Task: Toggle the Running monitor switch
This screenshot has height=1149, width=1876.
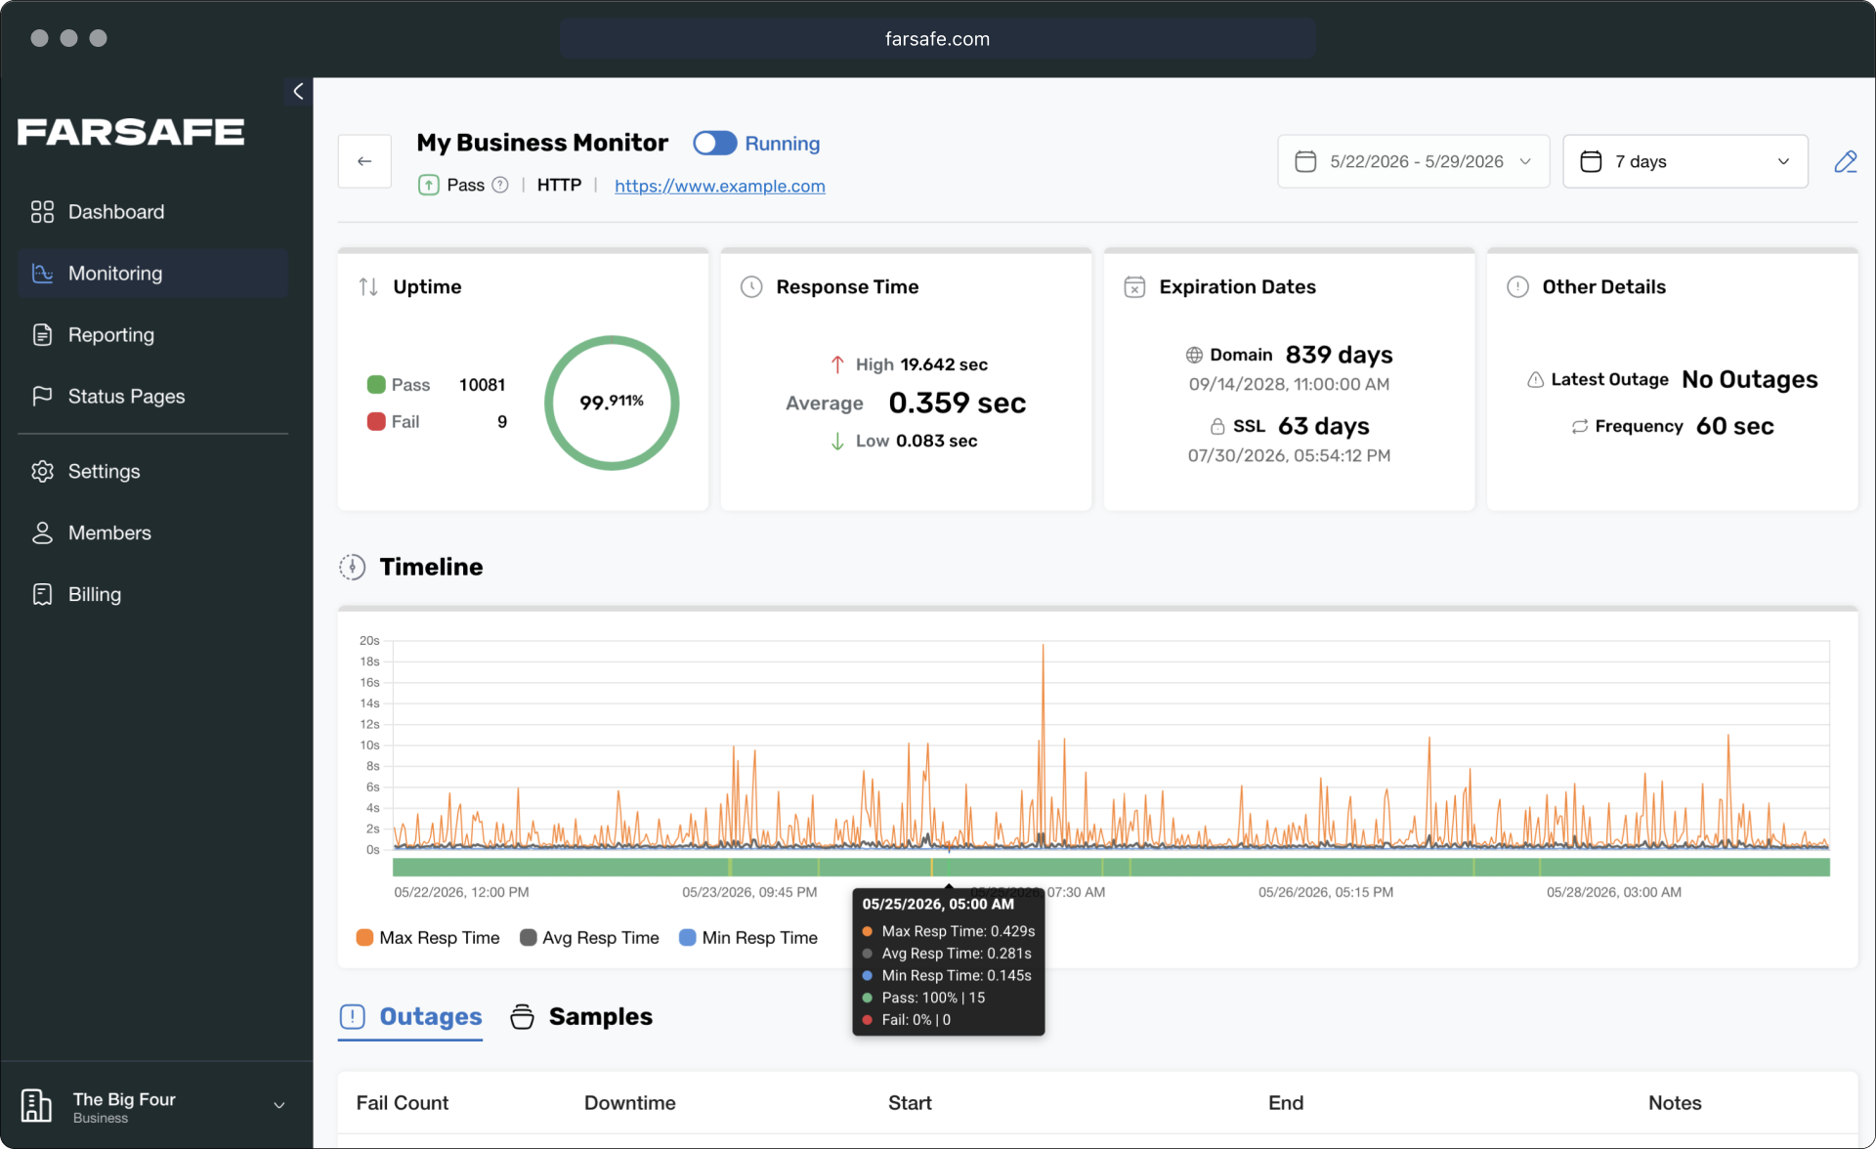Action: (715, 144)
